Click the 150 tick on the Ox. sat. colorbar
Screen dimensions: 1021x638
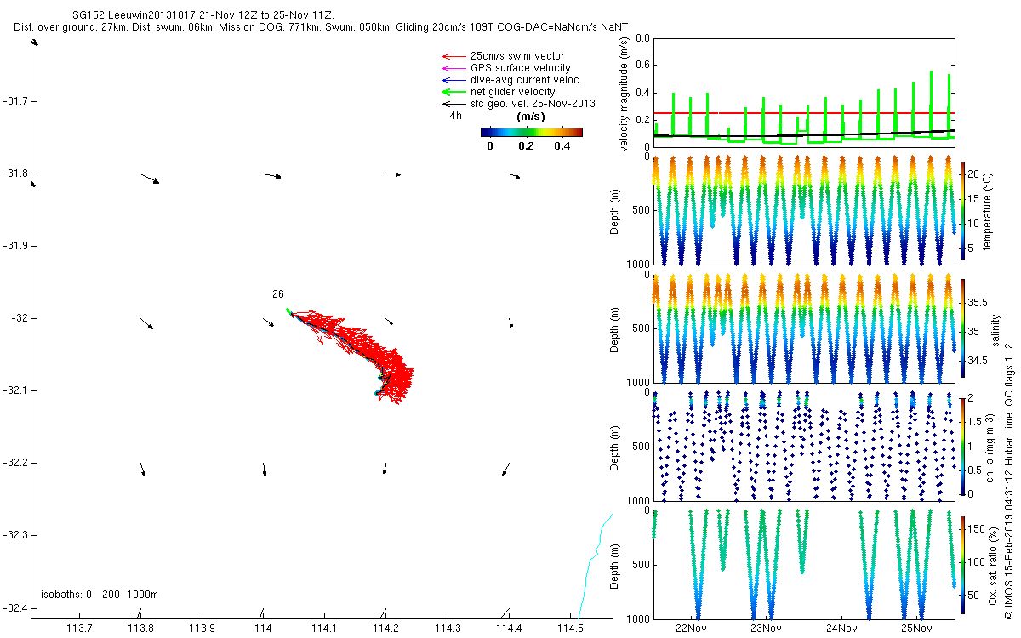click(978, 531)
